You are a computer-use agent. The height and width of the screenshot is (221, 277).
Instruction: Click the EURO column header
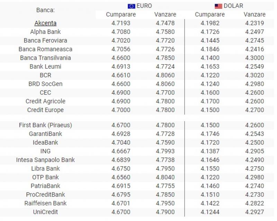(144, 6)
